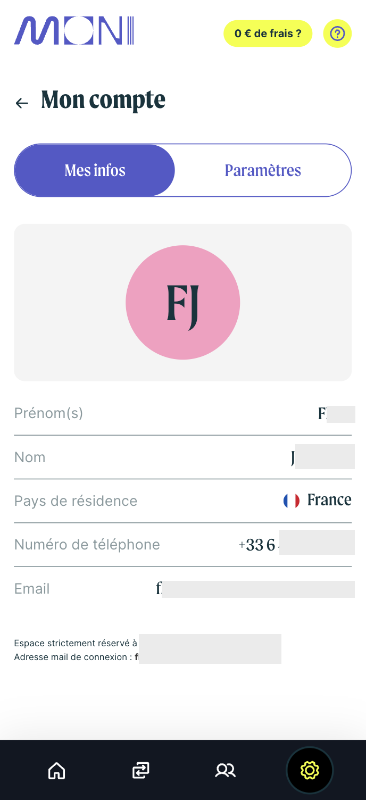Viewport: 366px width, 800px height.
Task: Click the Pays de résidence France value
Action: (329, 500)
